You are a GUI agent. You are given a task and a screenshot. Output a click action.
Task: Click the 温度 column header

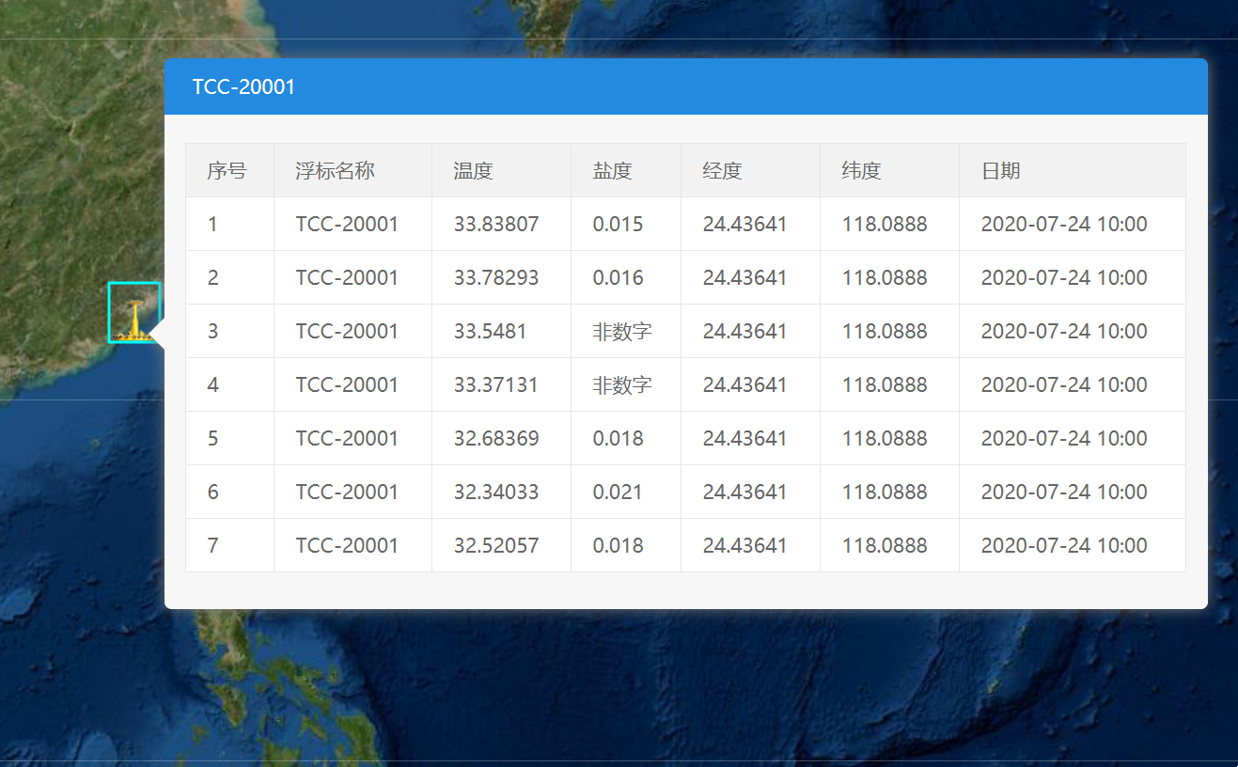click(x=473, y=171)
